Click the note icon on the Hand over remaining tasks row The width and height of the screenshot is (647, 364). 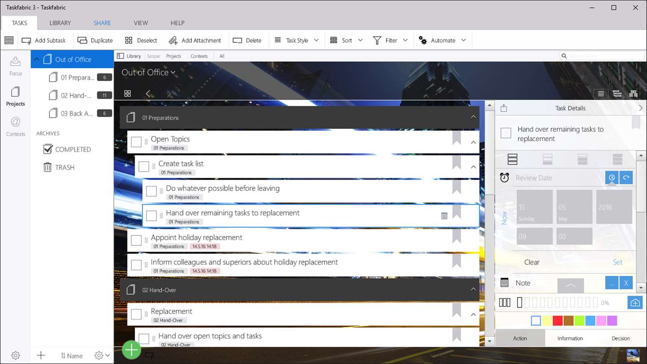tap(444, 216)
